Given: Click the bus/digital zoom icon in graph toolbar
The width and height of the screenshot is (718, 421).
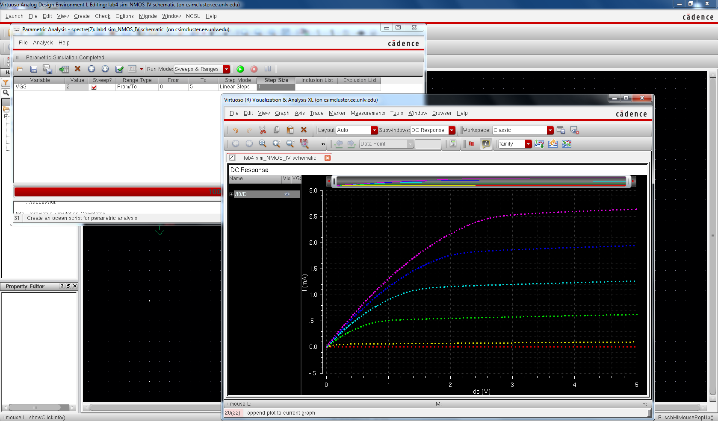Looking at the screenshot, I should pos(304,144).
